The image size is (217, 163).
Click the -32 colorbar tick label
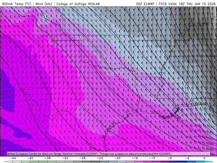point(65,158)
